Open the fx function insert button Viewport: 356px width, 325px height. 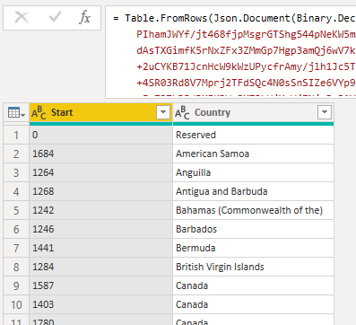point(85,17)
